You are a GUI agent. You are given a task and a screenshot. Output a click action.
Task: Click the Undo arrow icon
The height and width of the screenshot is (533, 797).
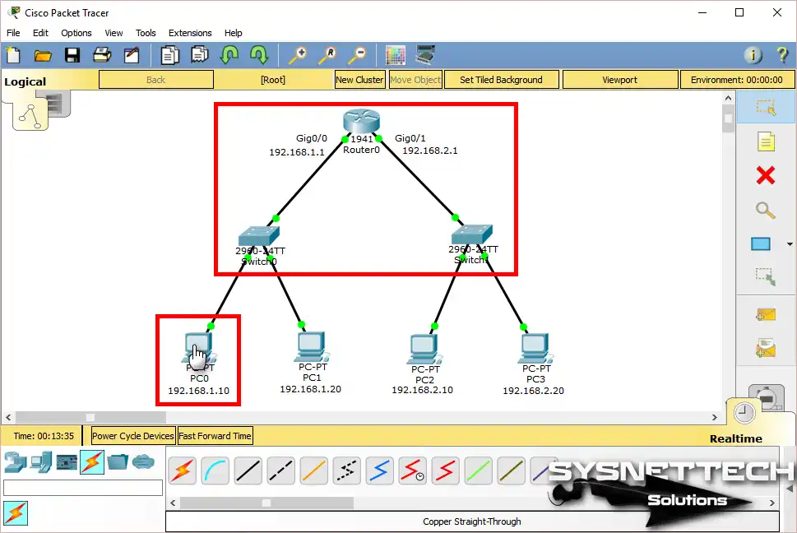pyautogui.click(x=229, y=55)
